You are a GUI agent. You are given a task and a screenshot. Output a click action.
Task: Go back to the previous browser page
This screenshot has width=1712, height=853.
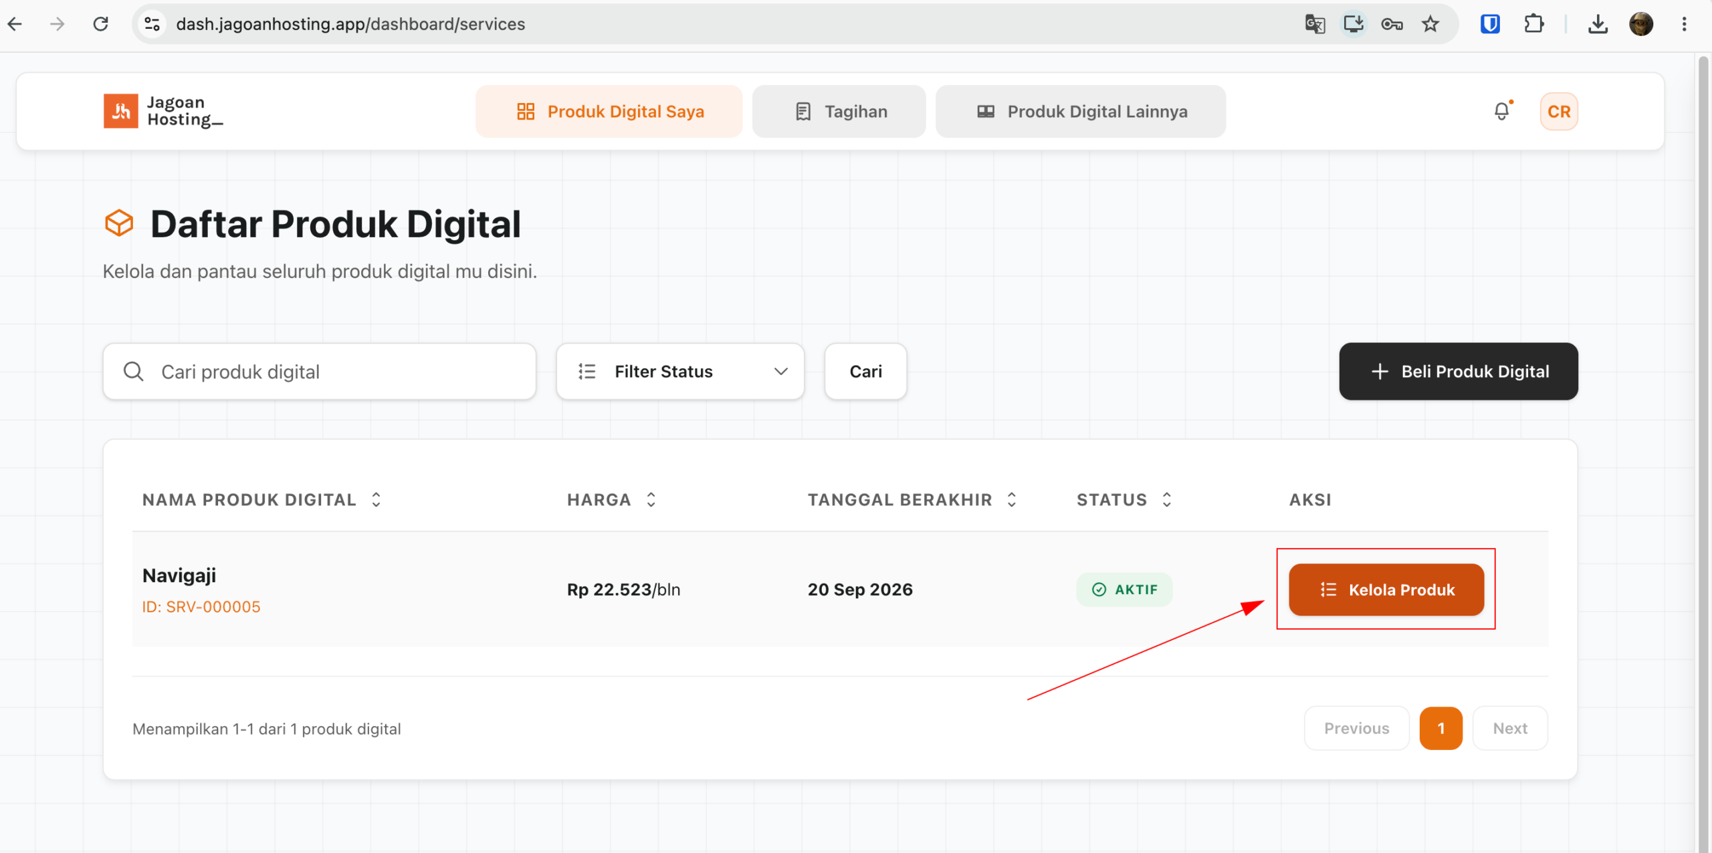point(15,24)
